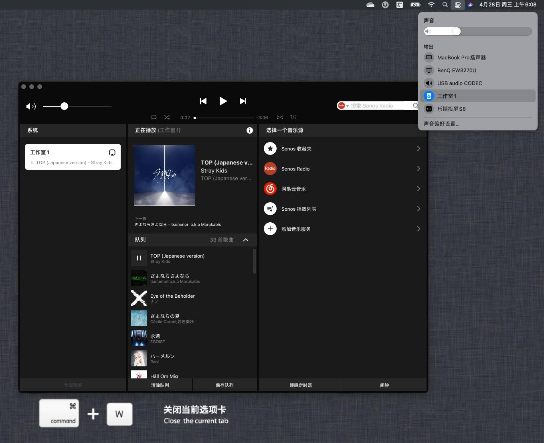
Task: Open Spotlight search in menu bar
Action: pos(445,5)
